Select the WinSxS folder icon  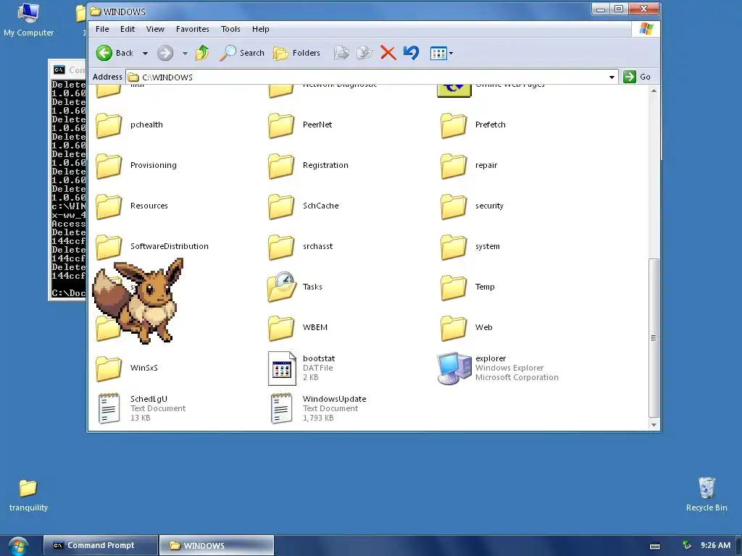click(x=109, y=368)
